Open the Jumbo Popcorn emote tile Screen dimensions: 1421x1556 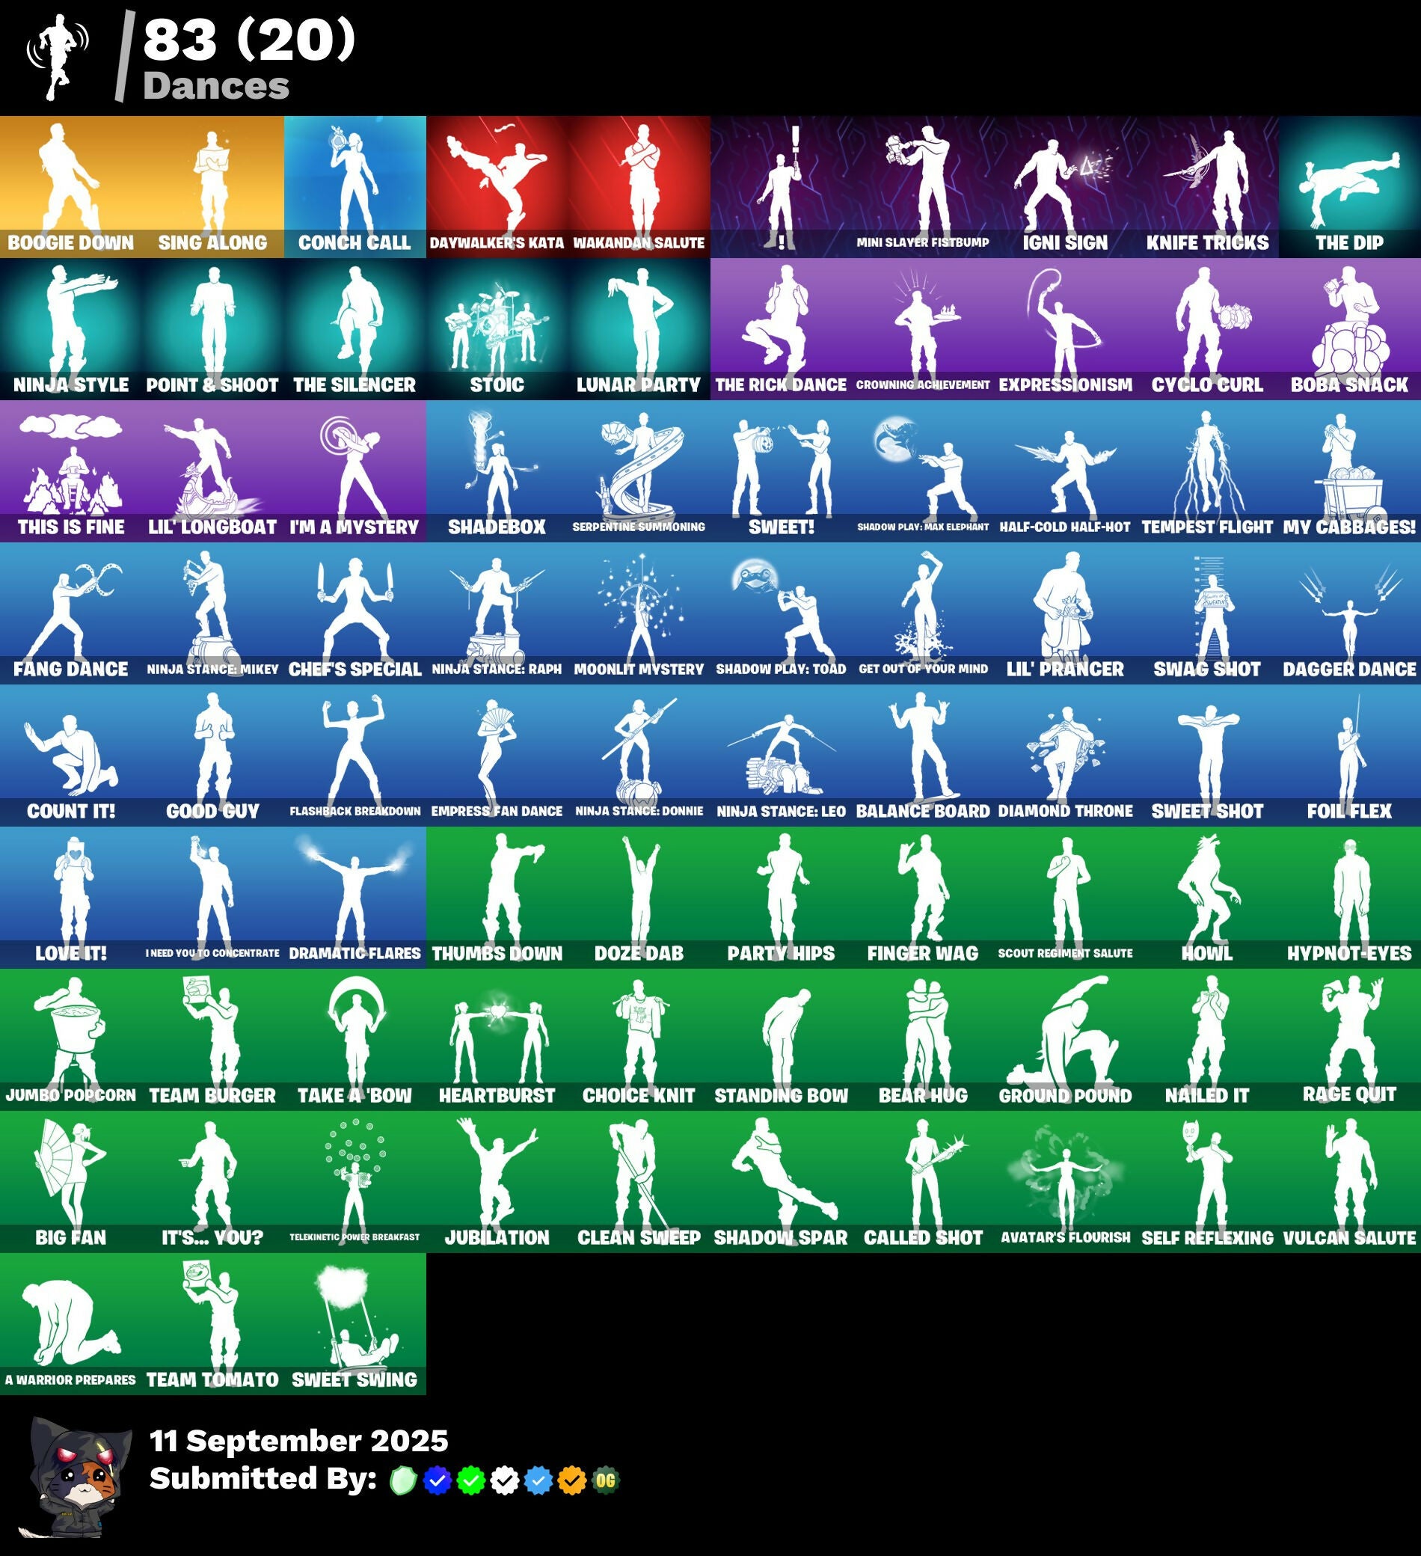click(71, 1039)
